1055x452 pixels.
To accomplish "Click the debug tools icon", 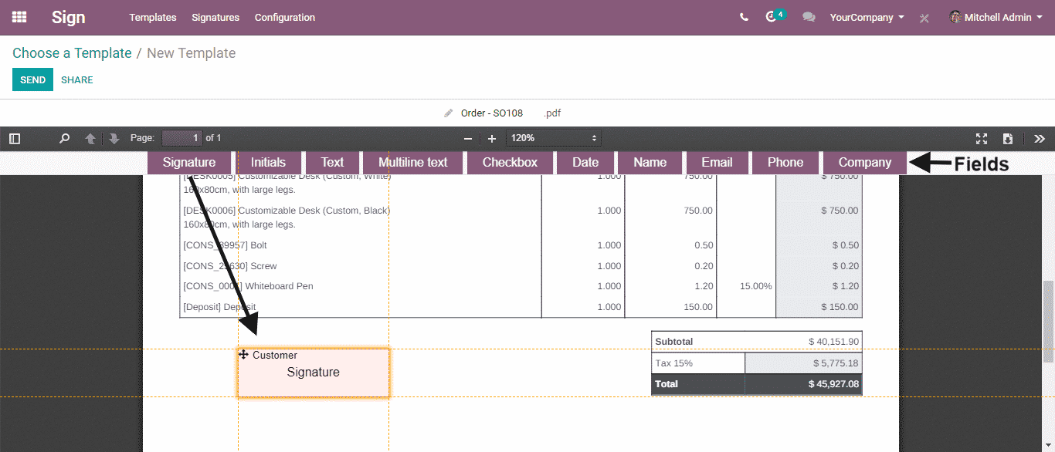I will point(924,18).
